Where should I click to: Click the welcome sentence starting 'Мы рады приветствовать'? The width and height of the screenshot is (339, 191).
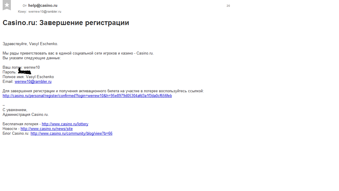[78, 53]
